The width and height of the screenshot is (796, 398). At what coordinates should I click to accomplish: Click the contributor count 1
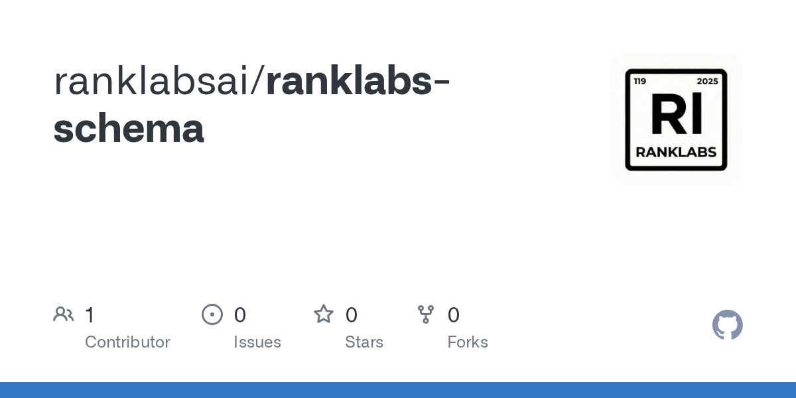[x=90, y=315]
